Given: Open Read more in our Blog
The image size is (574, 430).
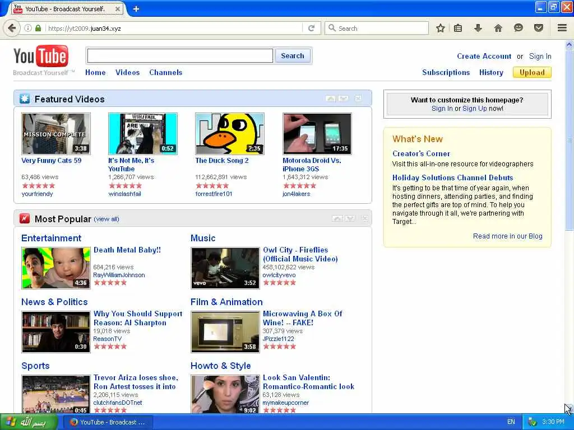Looking at the screenshot, I should (507, 236).
